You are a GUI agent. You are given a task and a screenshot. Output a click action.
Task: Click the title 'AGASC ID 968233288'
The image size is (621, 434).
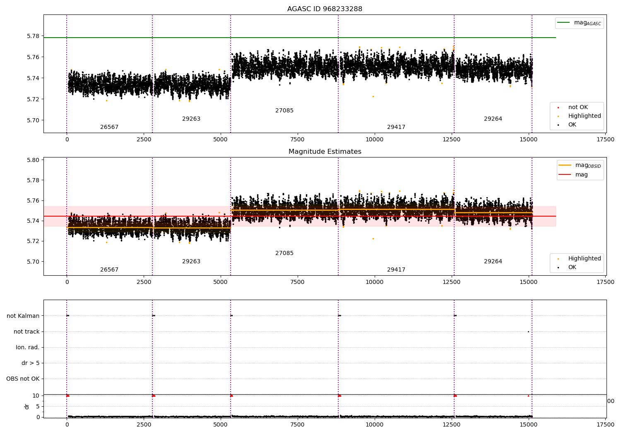click(325, 9)
